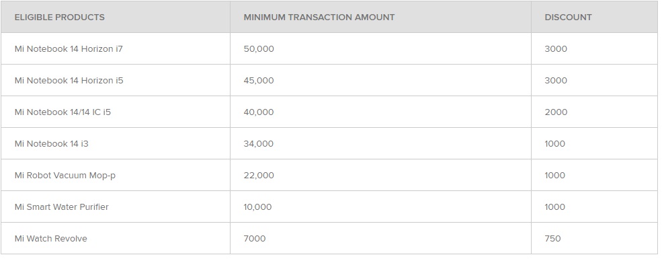Click the 50,000 minimum amount value

pyautogui.click(x=259, y=49)
